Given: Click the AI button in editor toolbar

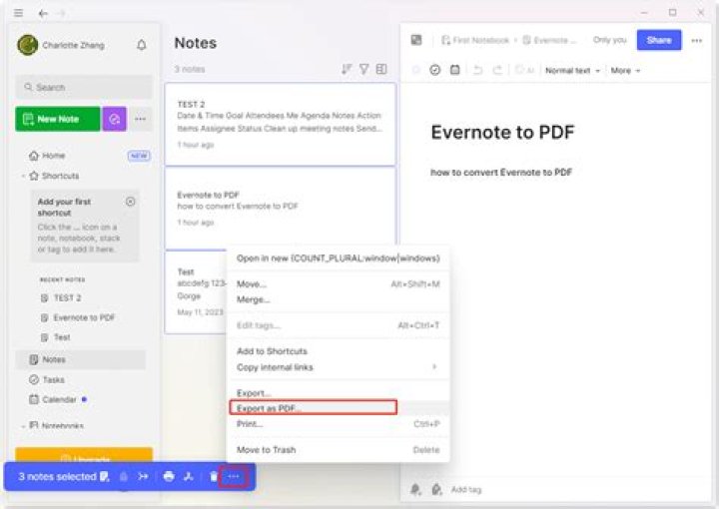Looking at the screenshot, I should (x=524, y=70).
